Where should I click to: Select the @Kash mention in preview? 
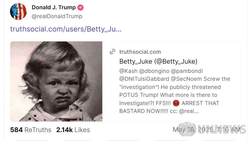pos(128,71)
